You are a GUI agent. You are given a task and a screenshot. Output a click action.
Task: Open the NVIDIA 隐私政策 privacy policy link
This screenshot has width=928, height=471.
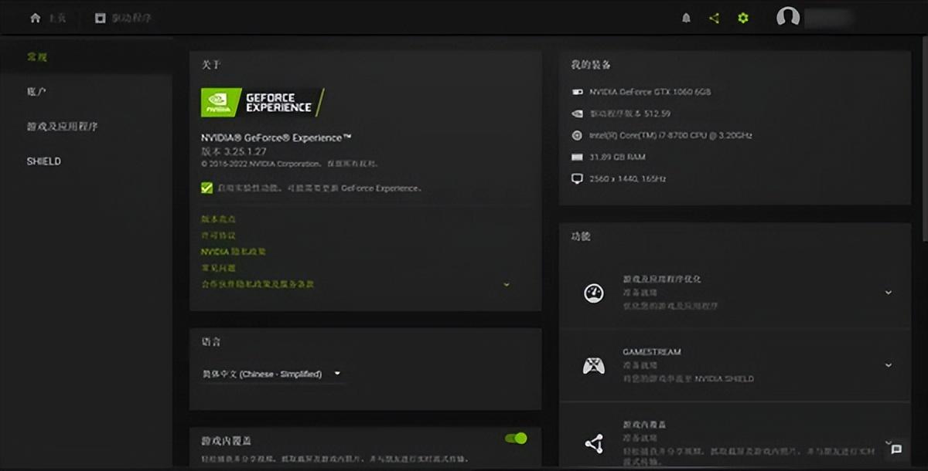click(234, 252)
